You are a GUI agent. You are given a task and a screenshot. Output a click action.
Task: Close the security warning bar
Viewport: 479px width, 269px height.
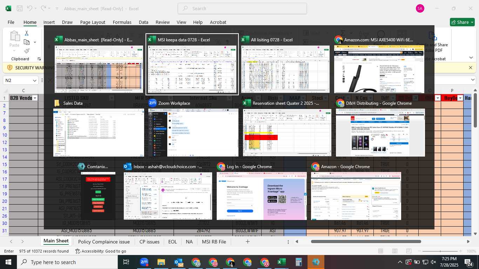[471, 67]
